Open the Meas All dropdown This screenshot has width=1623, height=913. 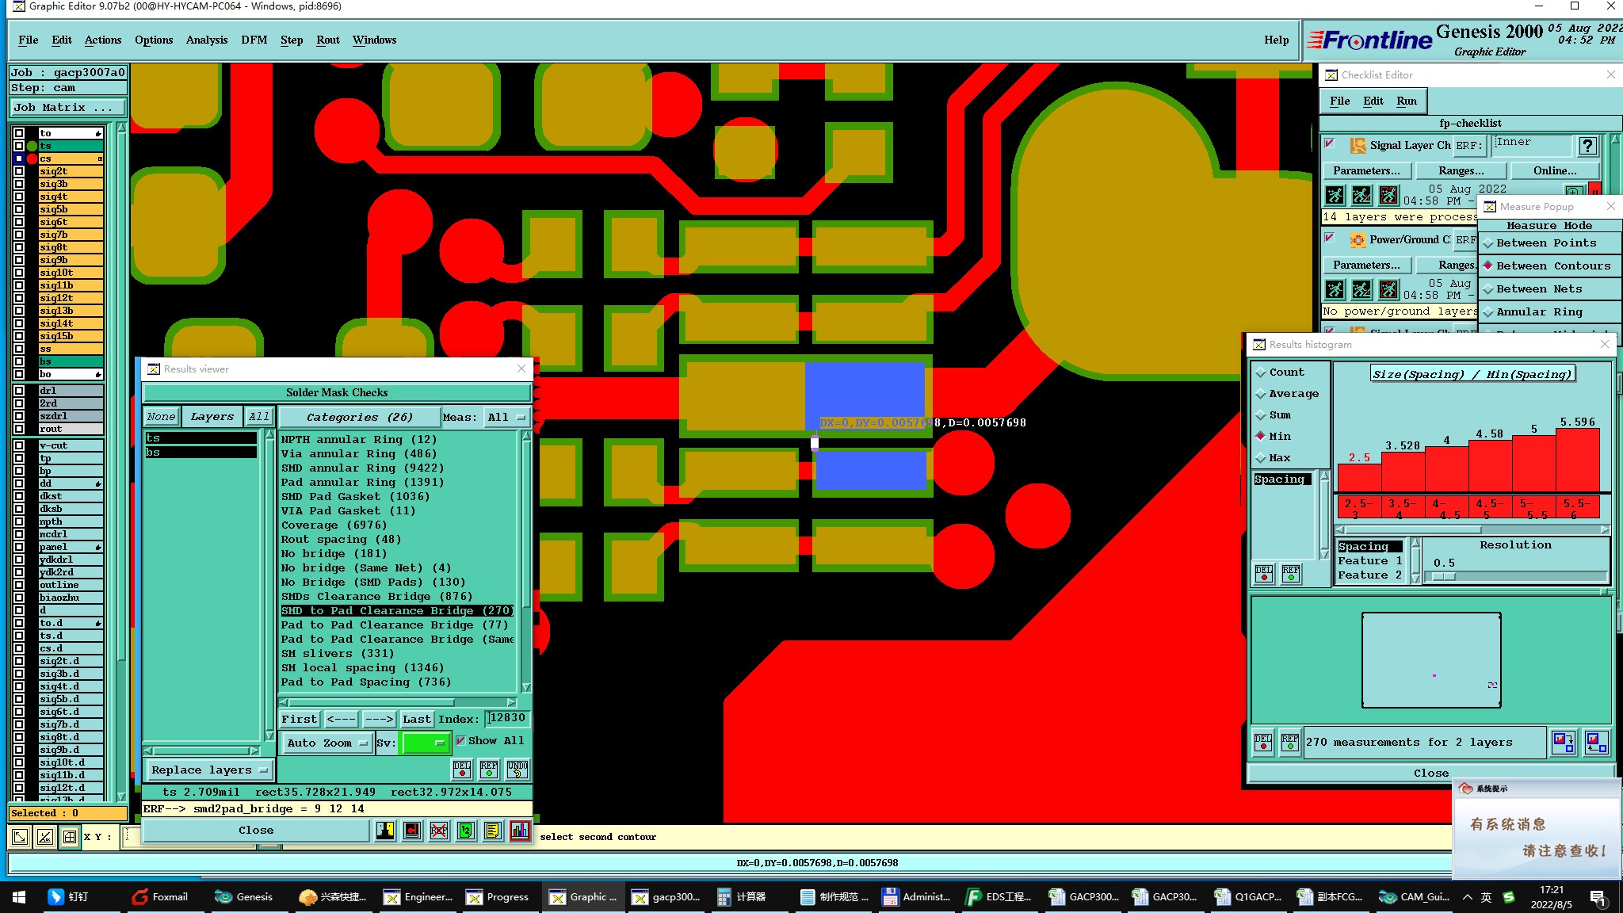tap(506, 418)
